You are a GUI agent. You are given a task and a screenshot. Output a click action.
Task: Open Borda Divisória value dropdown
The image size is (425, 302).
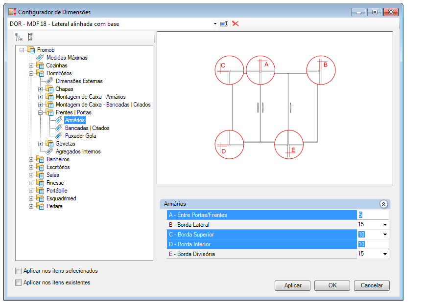(385, 254)
